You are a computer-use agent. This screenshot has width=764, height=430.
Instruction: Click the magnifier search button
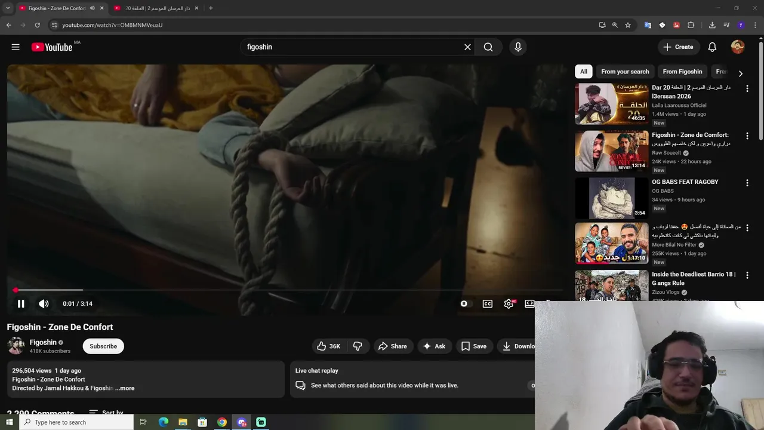point(488,47)
